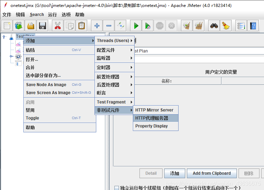Click the Search binoculars icon
The height and width of the screenshot is (190, 264).
(214, 26)
